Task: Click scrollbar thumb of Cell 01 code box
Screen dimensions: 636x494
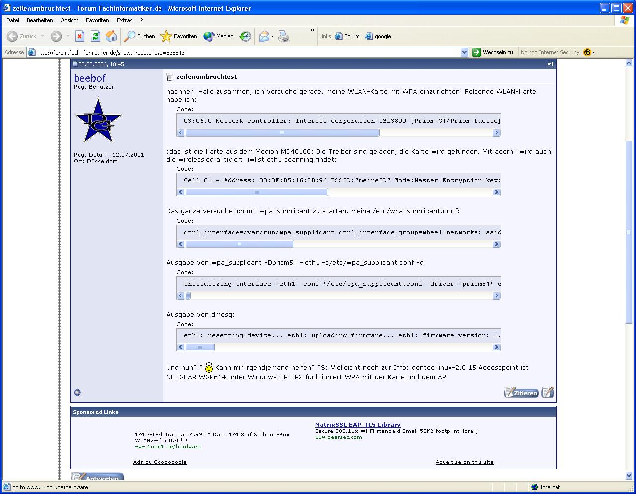Action: coord(257,192)
